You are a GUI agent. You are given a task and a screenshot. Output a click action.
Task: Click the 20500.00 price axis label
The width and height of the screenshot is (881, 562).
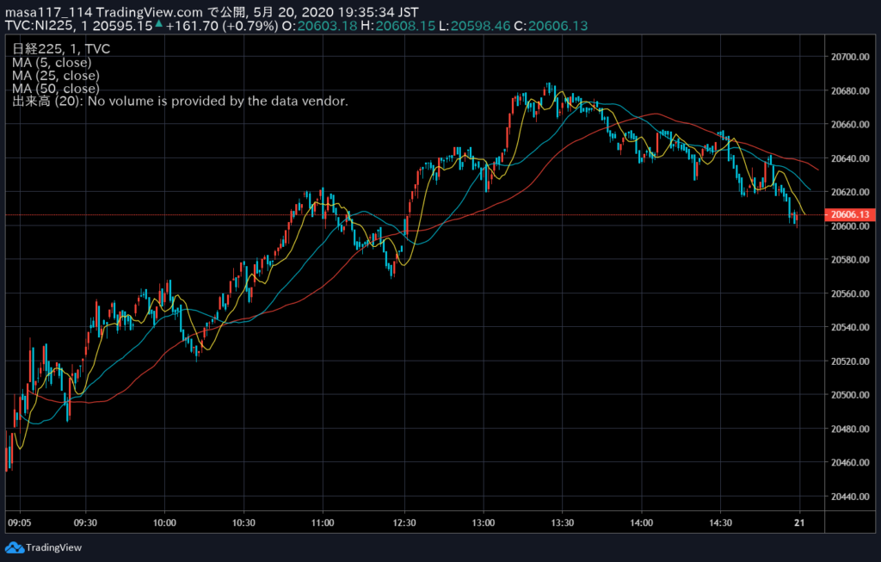[x=850, y=394]
